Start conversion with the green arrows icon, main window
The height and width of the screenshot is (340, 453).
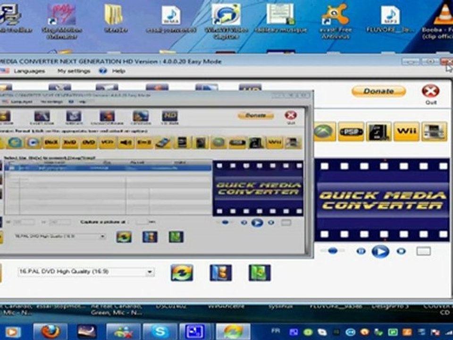click(x=182, y=272)
